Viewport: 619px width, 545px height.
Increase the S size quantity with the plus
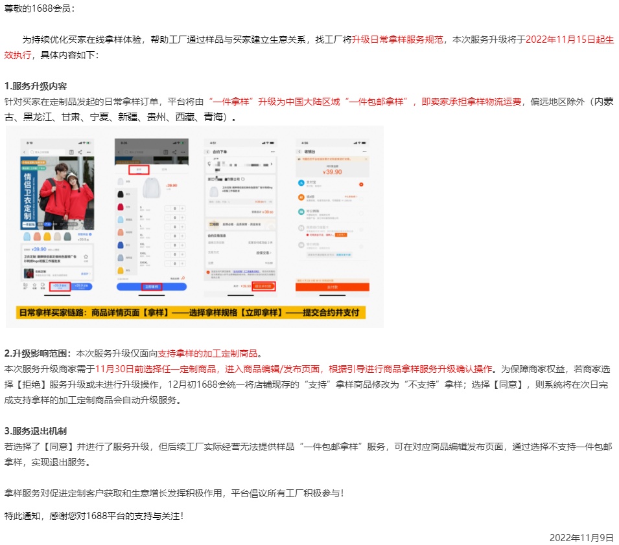tap(182, 208)
